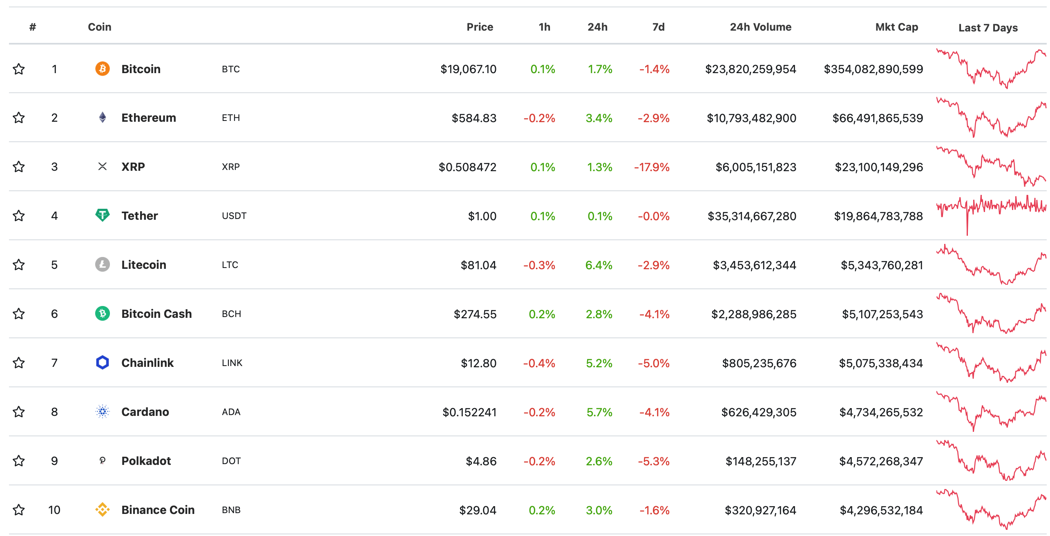The width and height of the screenshot is (1050, 536).
Task: Open the Binance Coin name link
Action: pyautogui.click(x=158, y=510)
